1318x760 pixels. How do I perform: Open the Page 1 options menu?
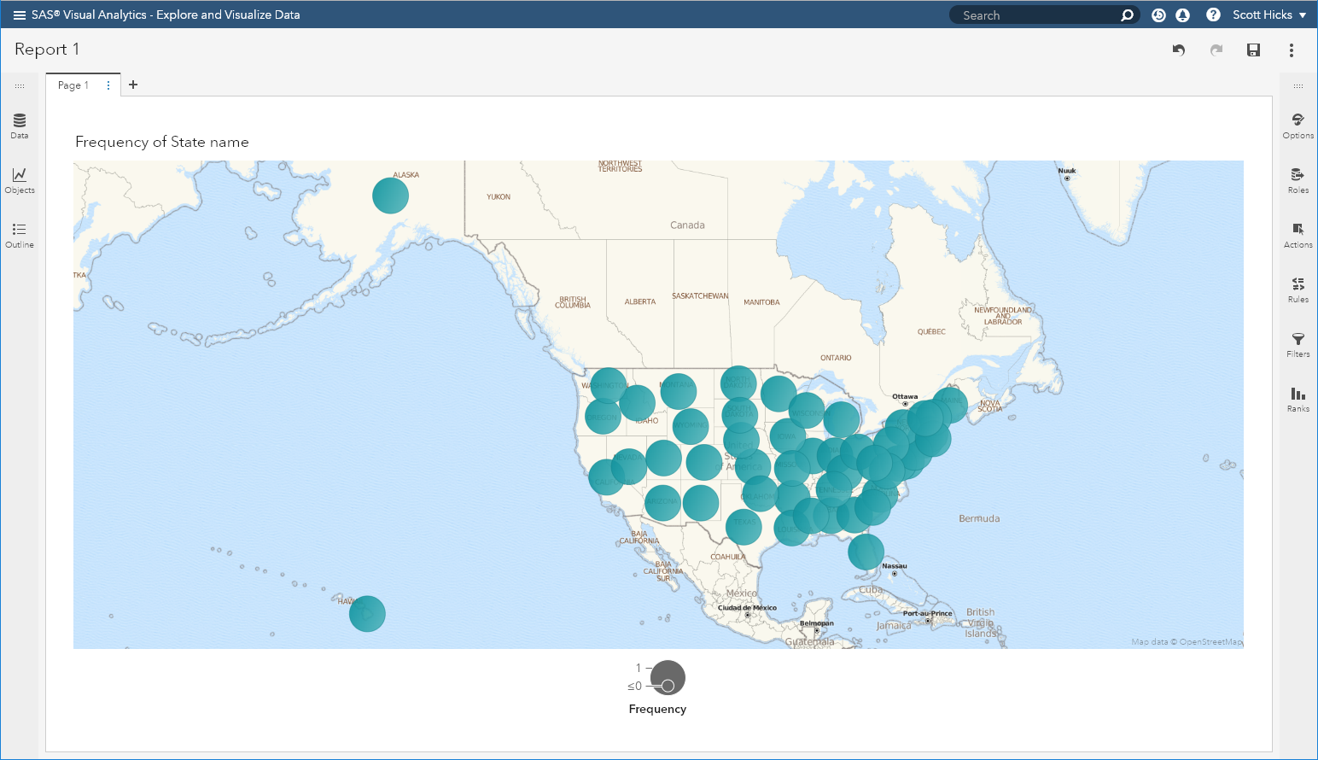click(x=108, y=85)
